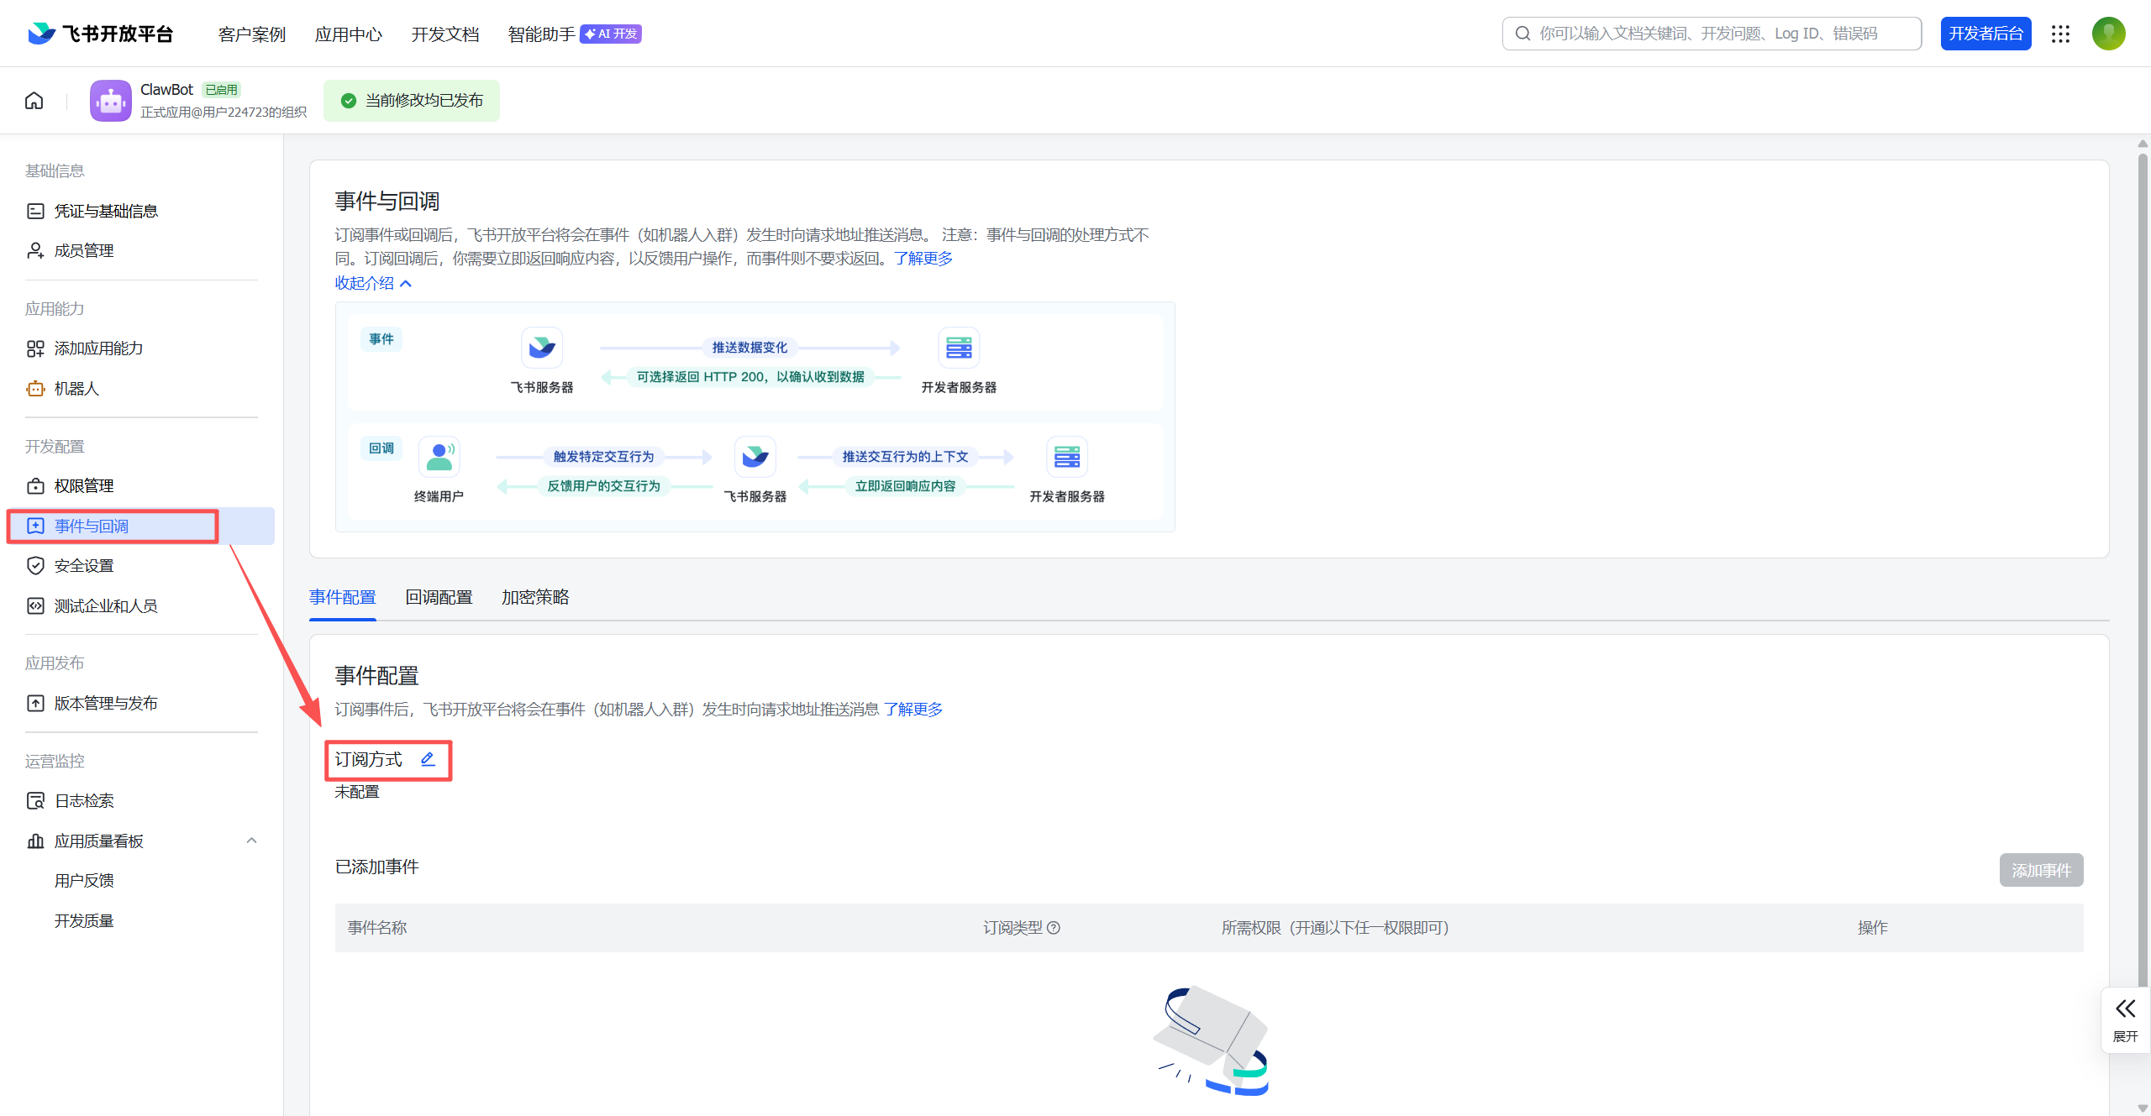Click the home icon in header
The width and height of the screenshot is (2151, 1116).
pos(34,101)
